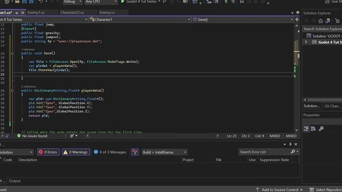Click the IntelliCode icon in editor status bar
This screenshot has height=192, width=342.
click(7, 136)
